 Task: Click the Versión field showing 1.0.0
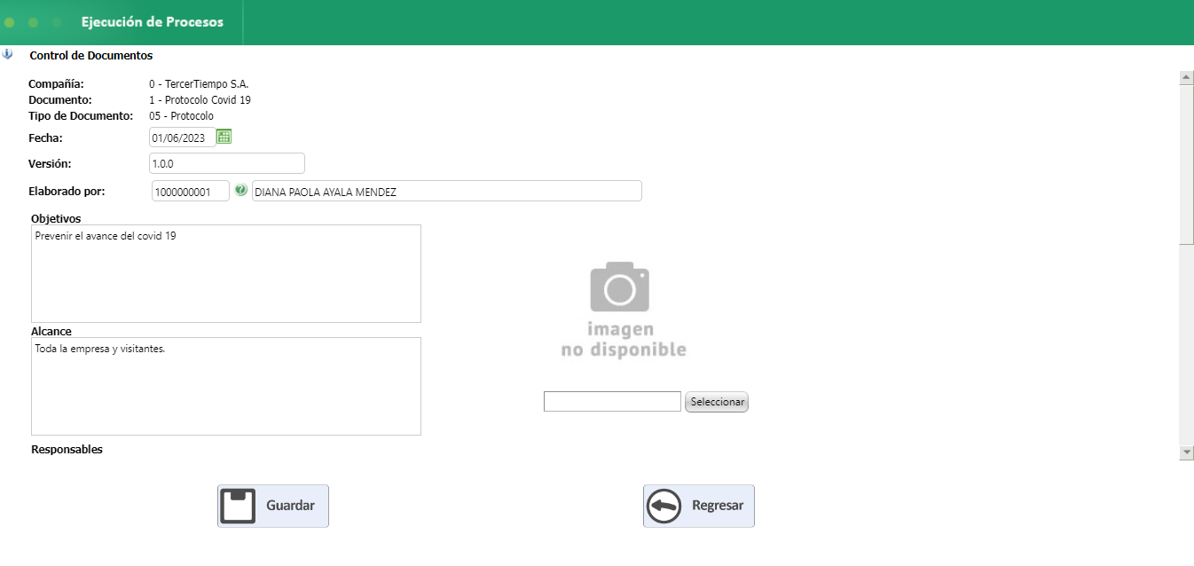tap(227, 163)
